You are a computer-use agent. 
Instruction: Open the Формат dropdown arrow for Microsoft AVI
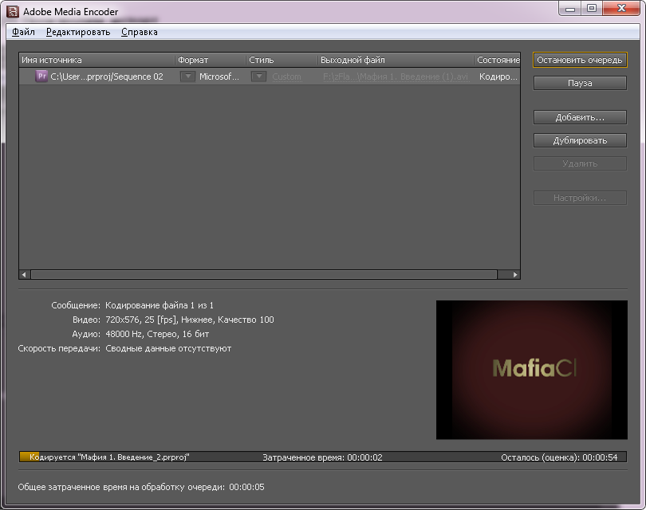point(188,76)
